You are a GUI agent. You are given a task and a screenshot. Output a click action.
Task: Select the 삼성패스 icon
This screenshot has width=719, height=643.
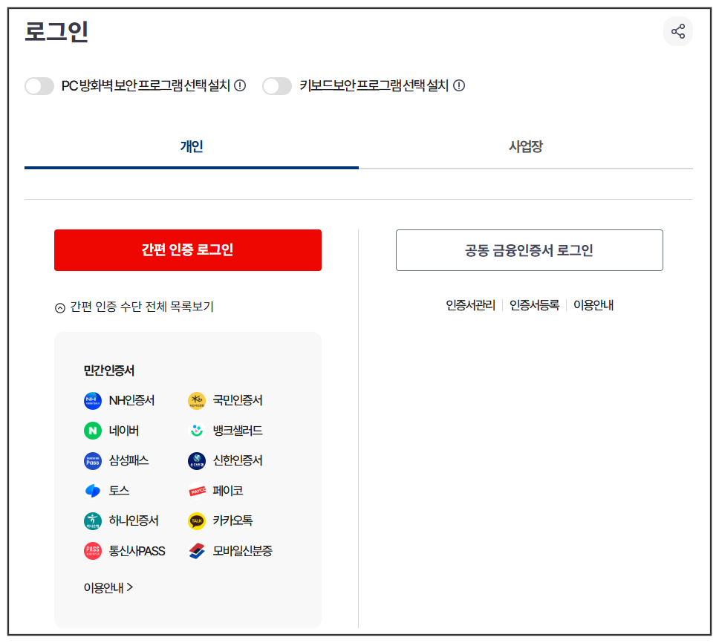93,461
